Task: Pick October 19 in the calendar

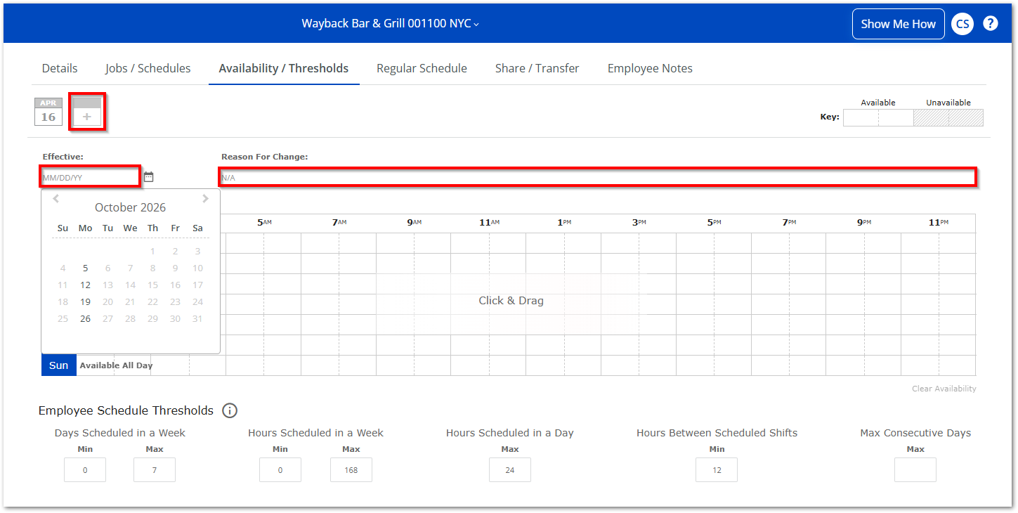Action: tap(85, 301)
